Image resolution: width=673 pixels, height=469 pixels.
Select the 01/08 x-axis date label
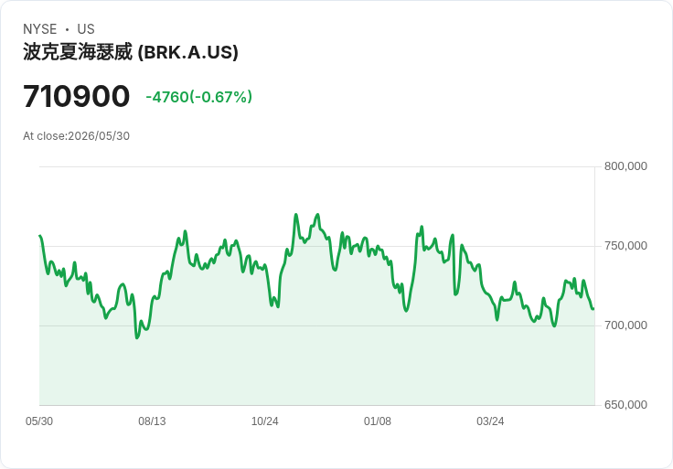point(378,421)
